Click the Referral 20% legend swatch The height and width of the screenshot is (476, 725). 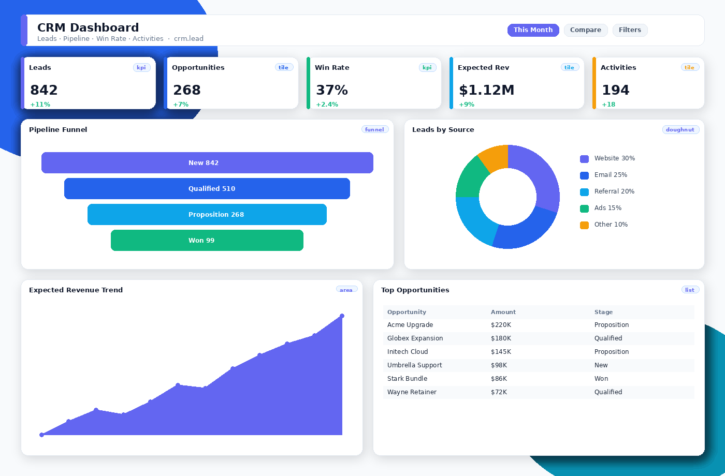(584, 192)
